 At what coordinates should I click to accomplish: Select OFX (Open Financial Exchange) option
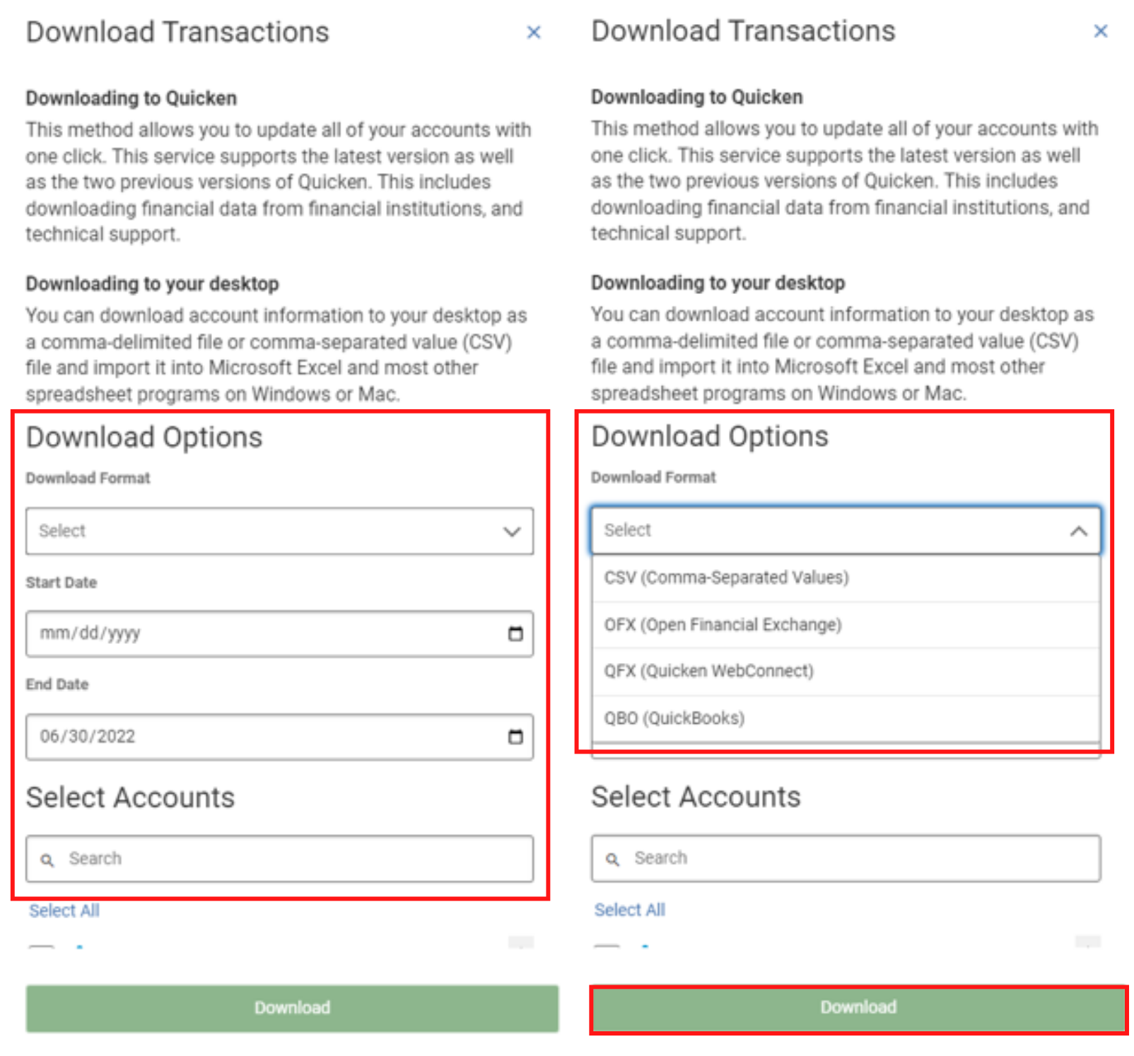tap(723, 625)
